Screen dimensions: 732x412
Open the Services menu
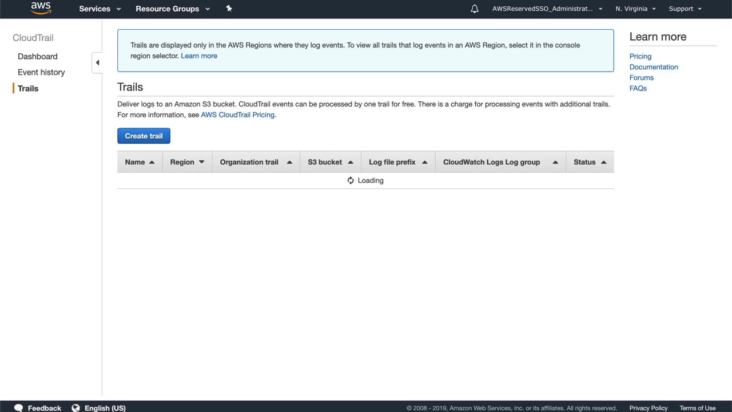tap(100, 9)
